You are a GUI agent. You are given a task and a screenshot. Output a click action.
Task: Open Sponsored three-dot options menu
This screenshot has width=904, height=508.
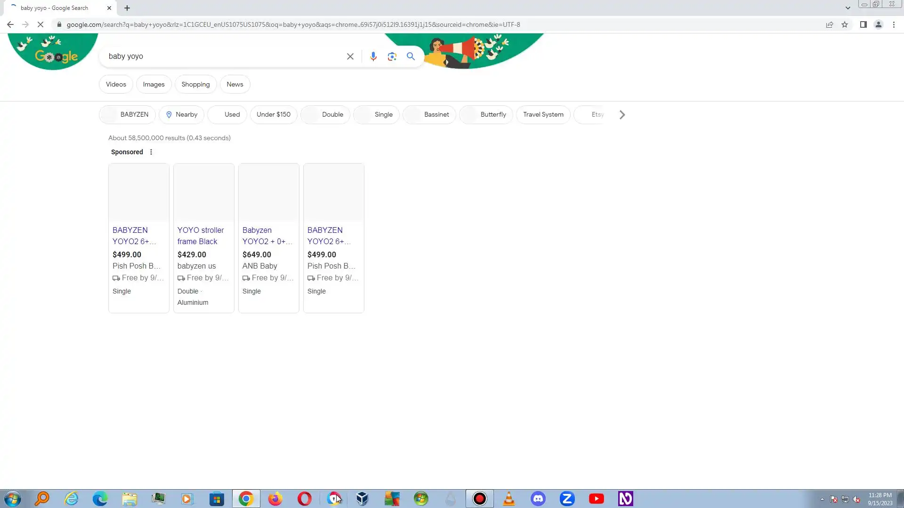[151, 152]
